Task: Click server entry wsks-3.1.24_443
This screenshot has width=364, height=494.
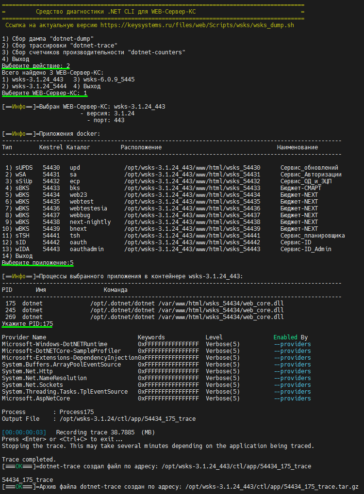Action: [x=37, y=80]
